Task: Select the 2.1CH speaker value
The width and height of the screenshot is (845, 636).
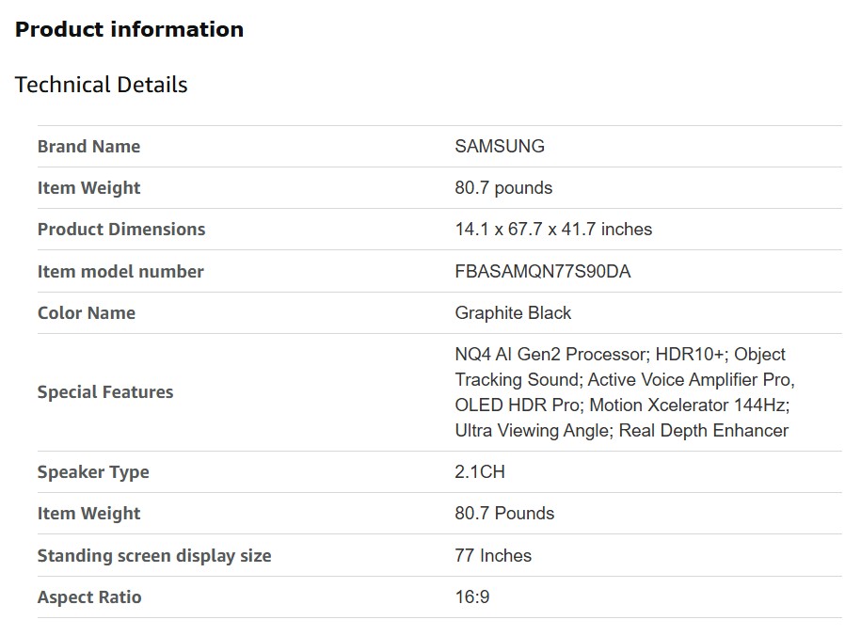Action: (479, 471)
